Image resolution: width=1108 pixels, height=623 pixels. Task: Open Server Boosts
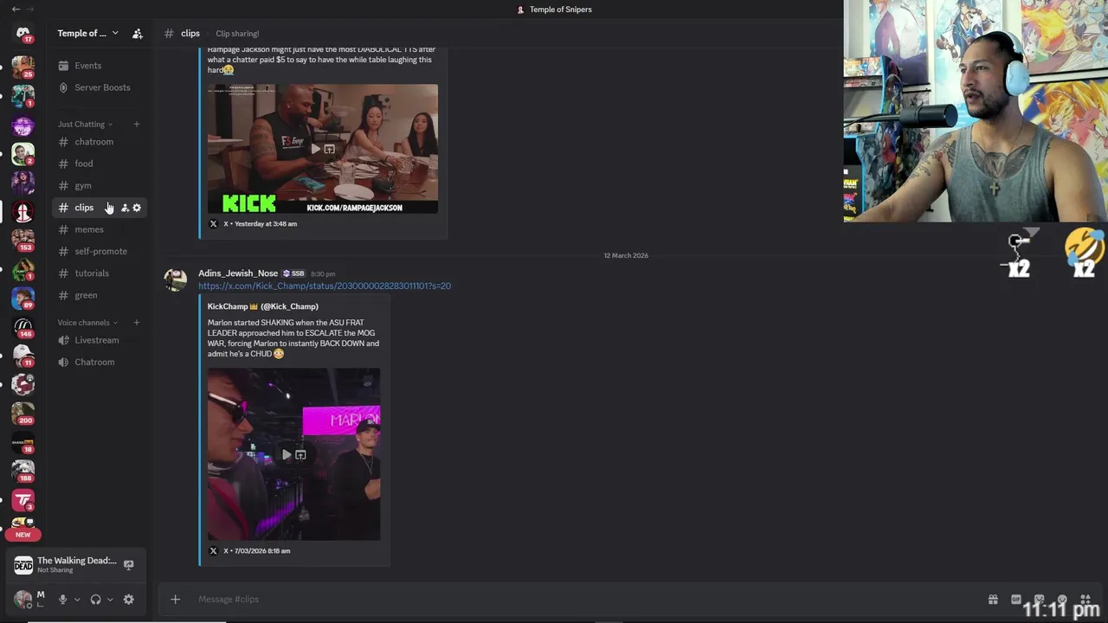pos(98,87)
